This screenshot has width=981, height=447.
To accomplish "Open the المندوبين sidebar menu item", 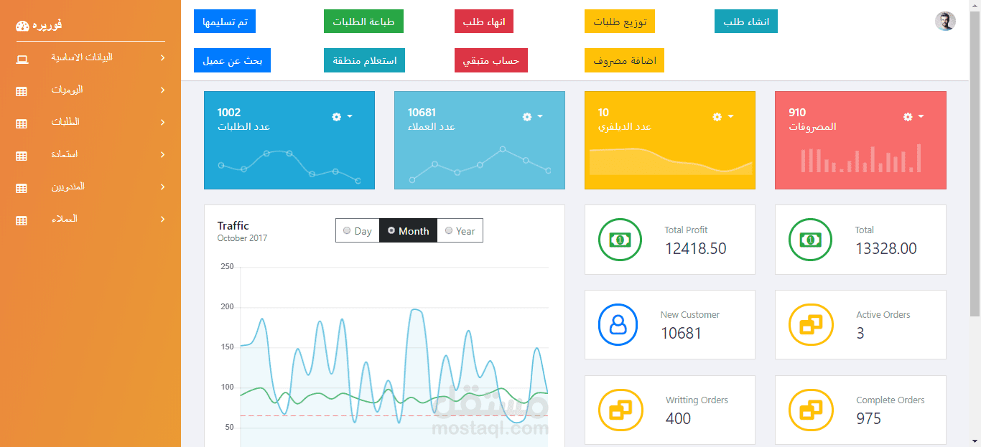I will [x=90, y=187].
